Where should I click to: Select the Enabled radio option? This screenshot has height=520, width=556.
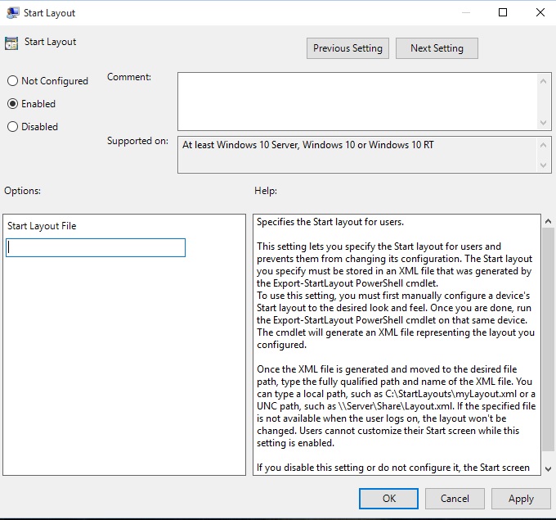(12, 104)
